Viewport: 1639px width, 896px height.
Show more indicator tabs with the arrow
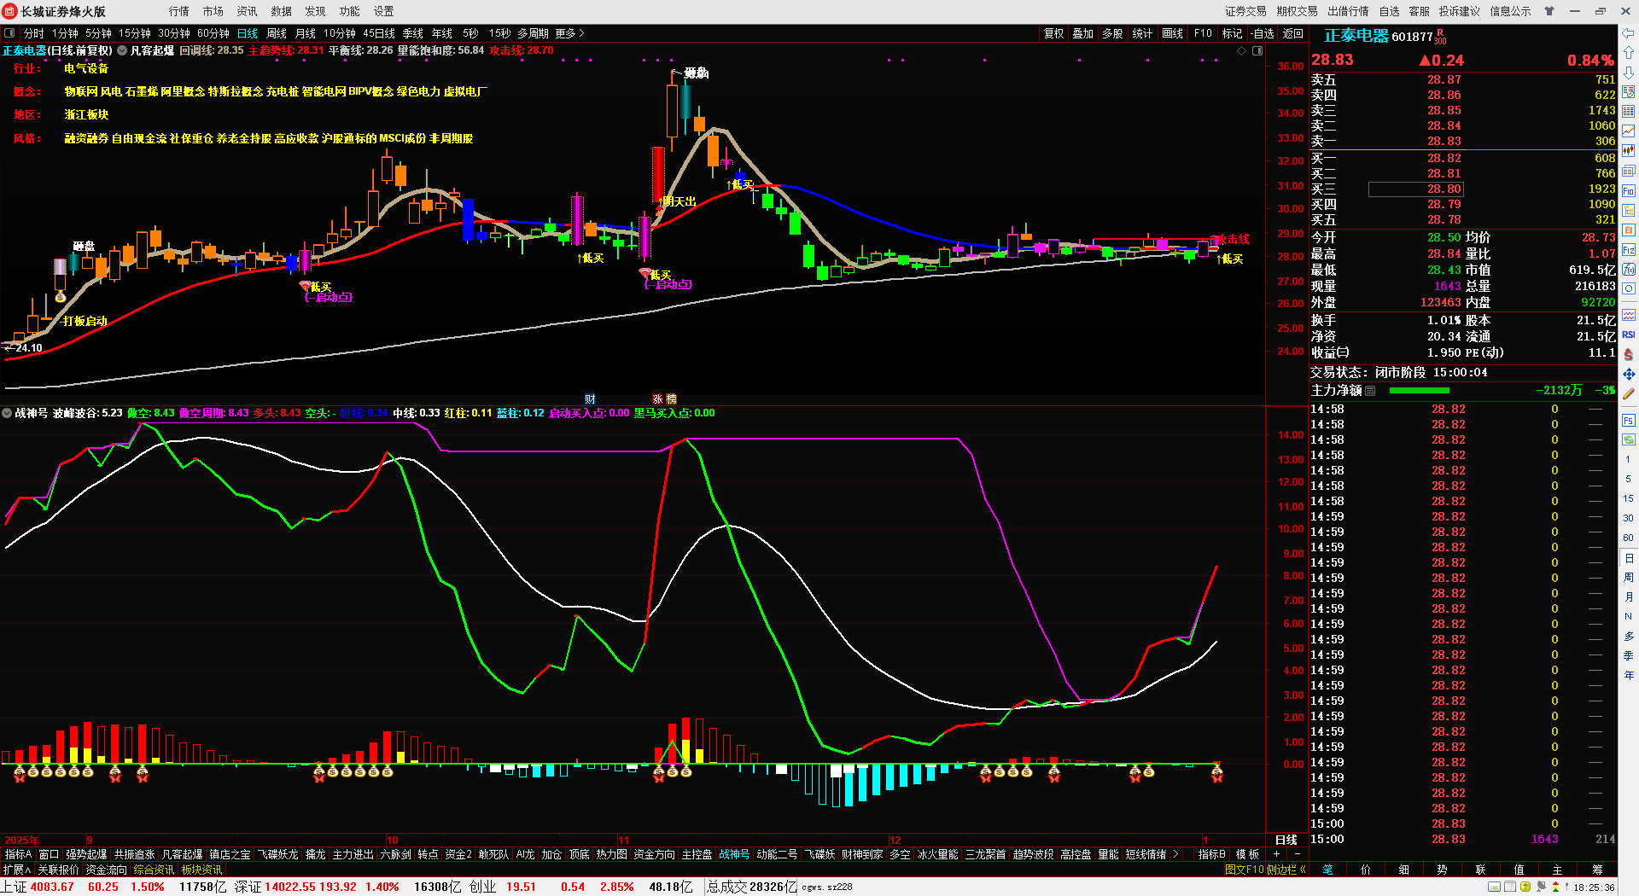click(1175, 854)
